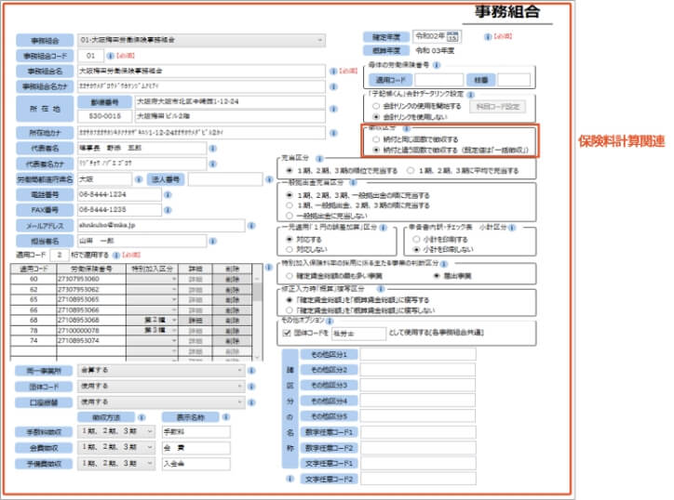Click info icon next to 表示名称 header
The width and height of the screenshot is (674, 500).
(226, 417)
